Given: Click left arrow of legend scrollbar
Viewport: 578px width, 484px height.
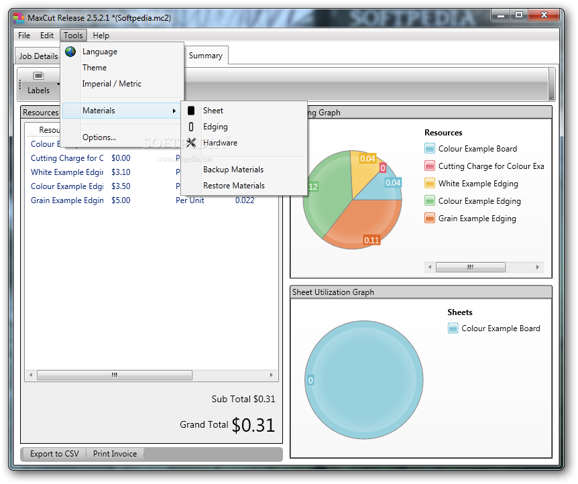Looking at the screenshot, I should click(430, 267).
